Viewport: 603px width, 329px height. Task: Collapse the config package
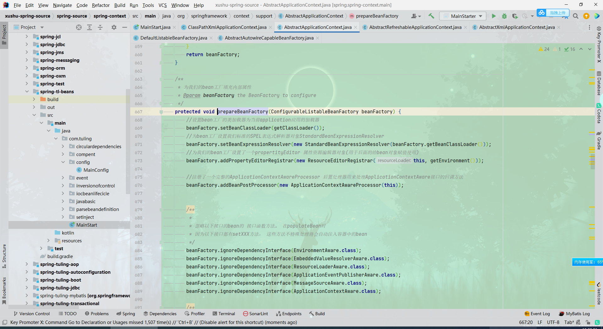(x=63, y=162)
